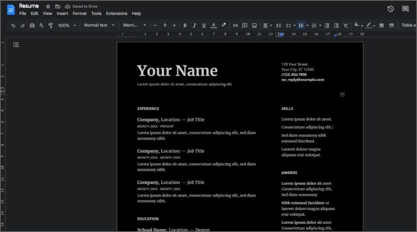
Task: Click the (123) 456-7890 phone number
Action: click(294, 75)
